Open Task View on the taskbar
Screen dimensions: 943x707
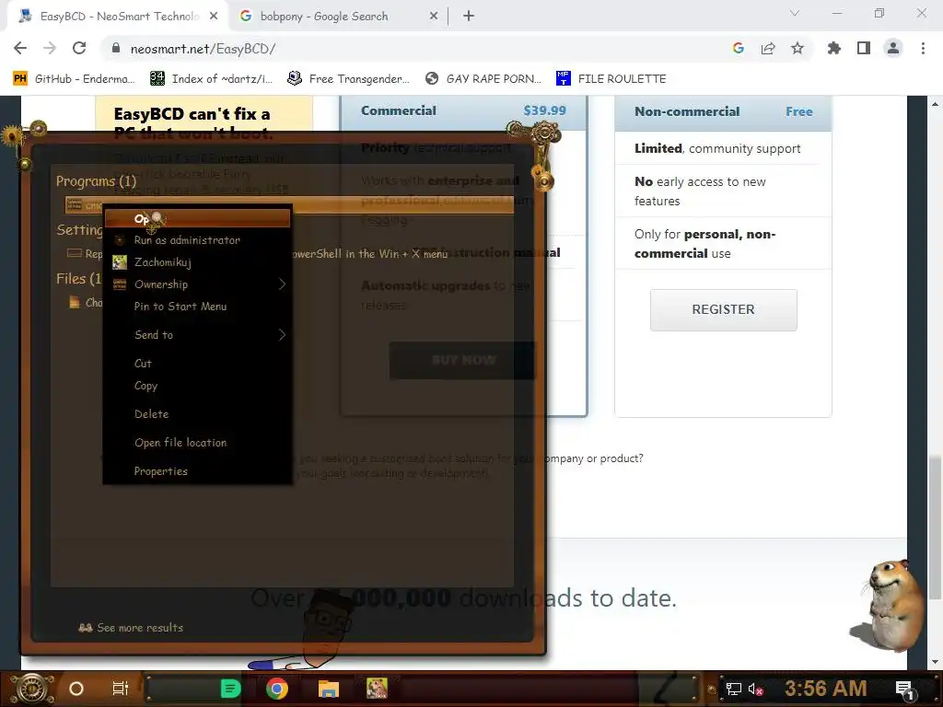[121, 689]
